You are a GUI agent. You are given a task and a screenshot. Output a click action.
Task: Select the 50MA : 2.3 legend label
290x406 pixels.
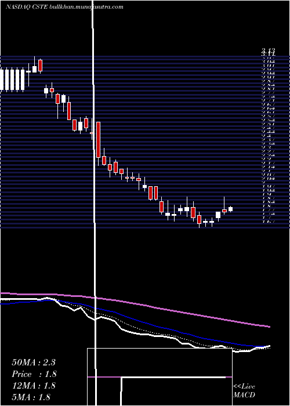coord(34,362)
